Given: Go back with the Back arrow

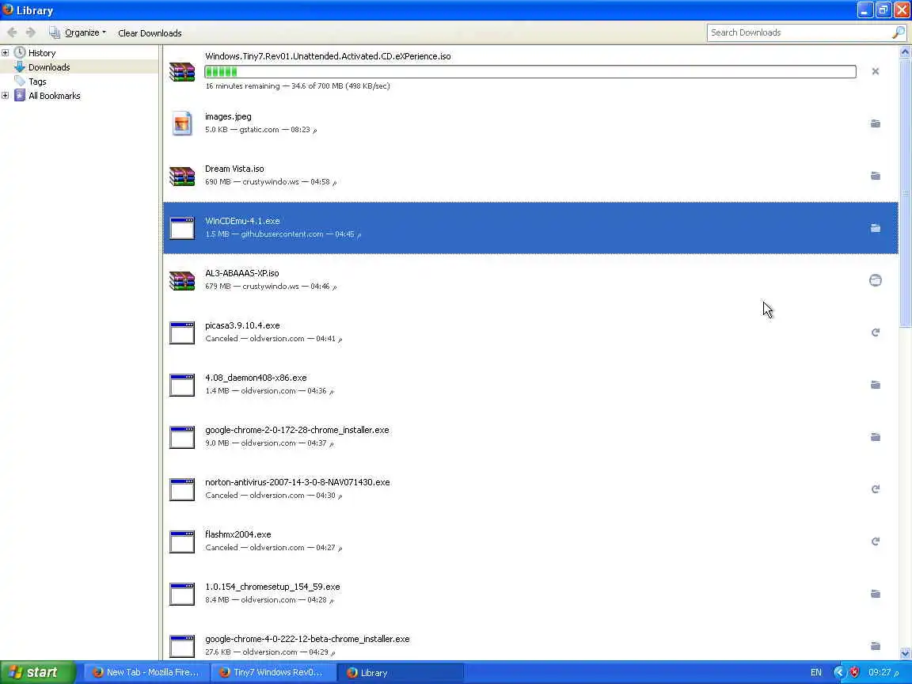Looking at the screenshot, I should [12, 32].
